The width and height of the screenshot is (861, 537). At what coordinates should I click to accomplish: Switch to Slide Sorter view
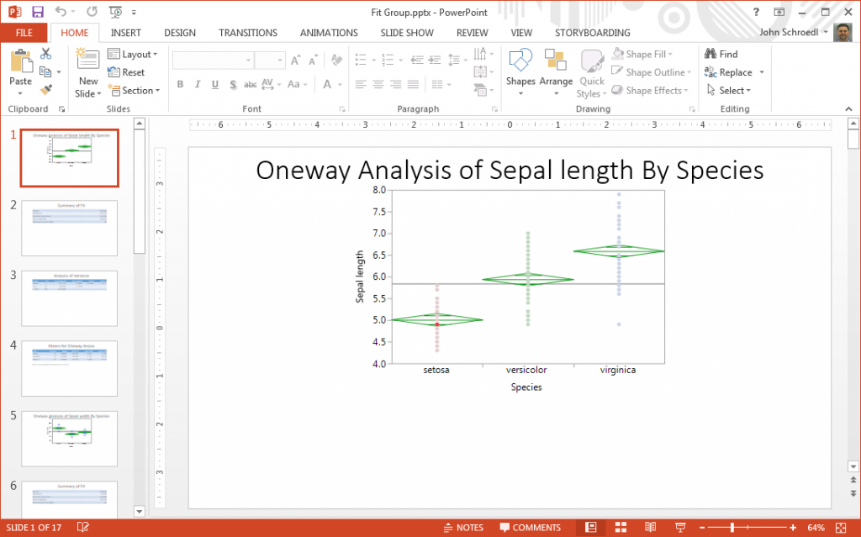click(621, 527)
